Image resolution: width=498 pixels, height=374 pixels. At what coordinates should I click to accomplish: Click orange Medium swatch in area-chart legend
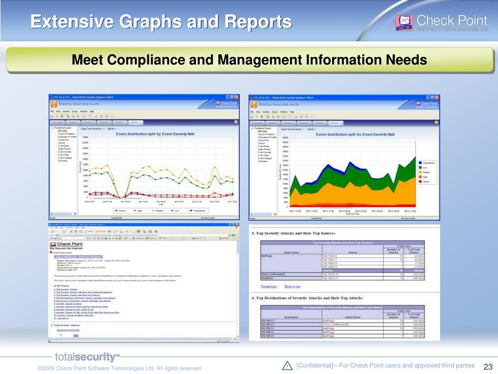[x=420, y=172]
